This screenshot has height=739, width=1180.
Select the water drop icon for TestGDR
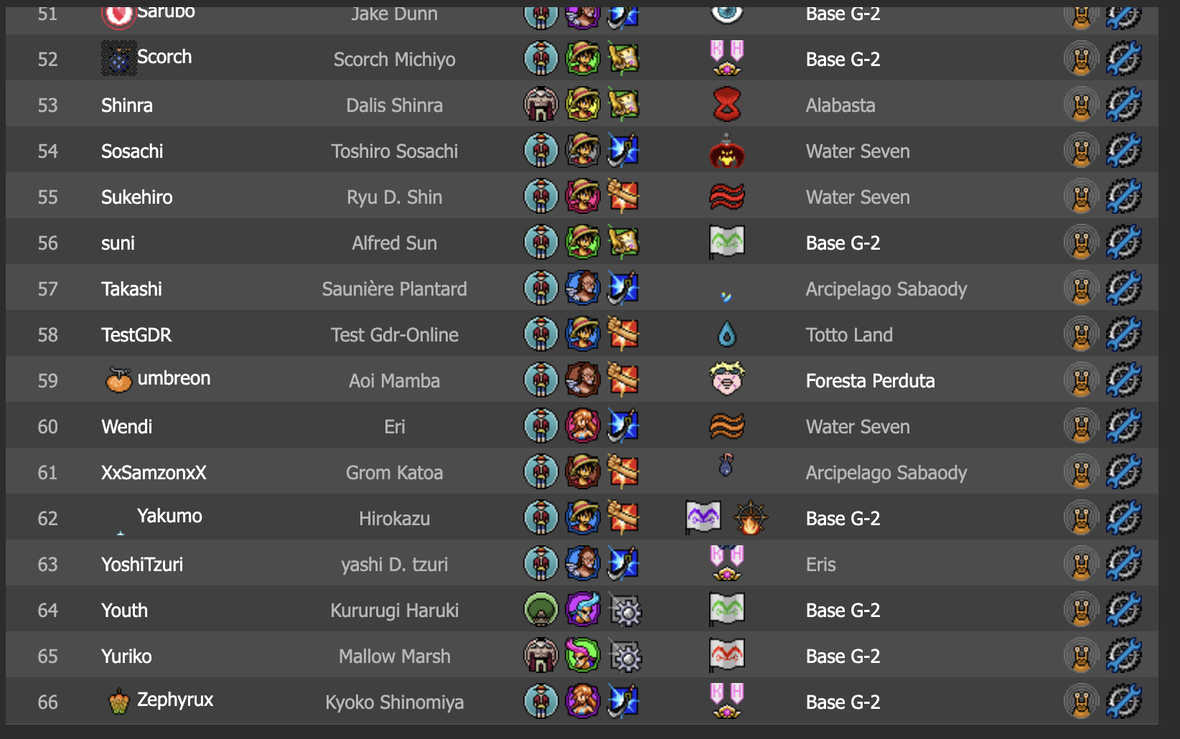tap(726, 334)
